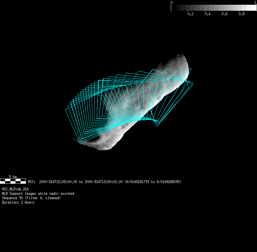Select the MSI_NLRide_314 title text
The image size is (257, 252).
[x=15, y=189]
